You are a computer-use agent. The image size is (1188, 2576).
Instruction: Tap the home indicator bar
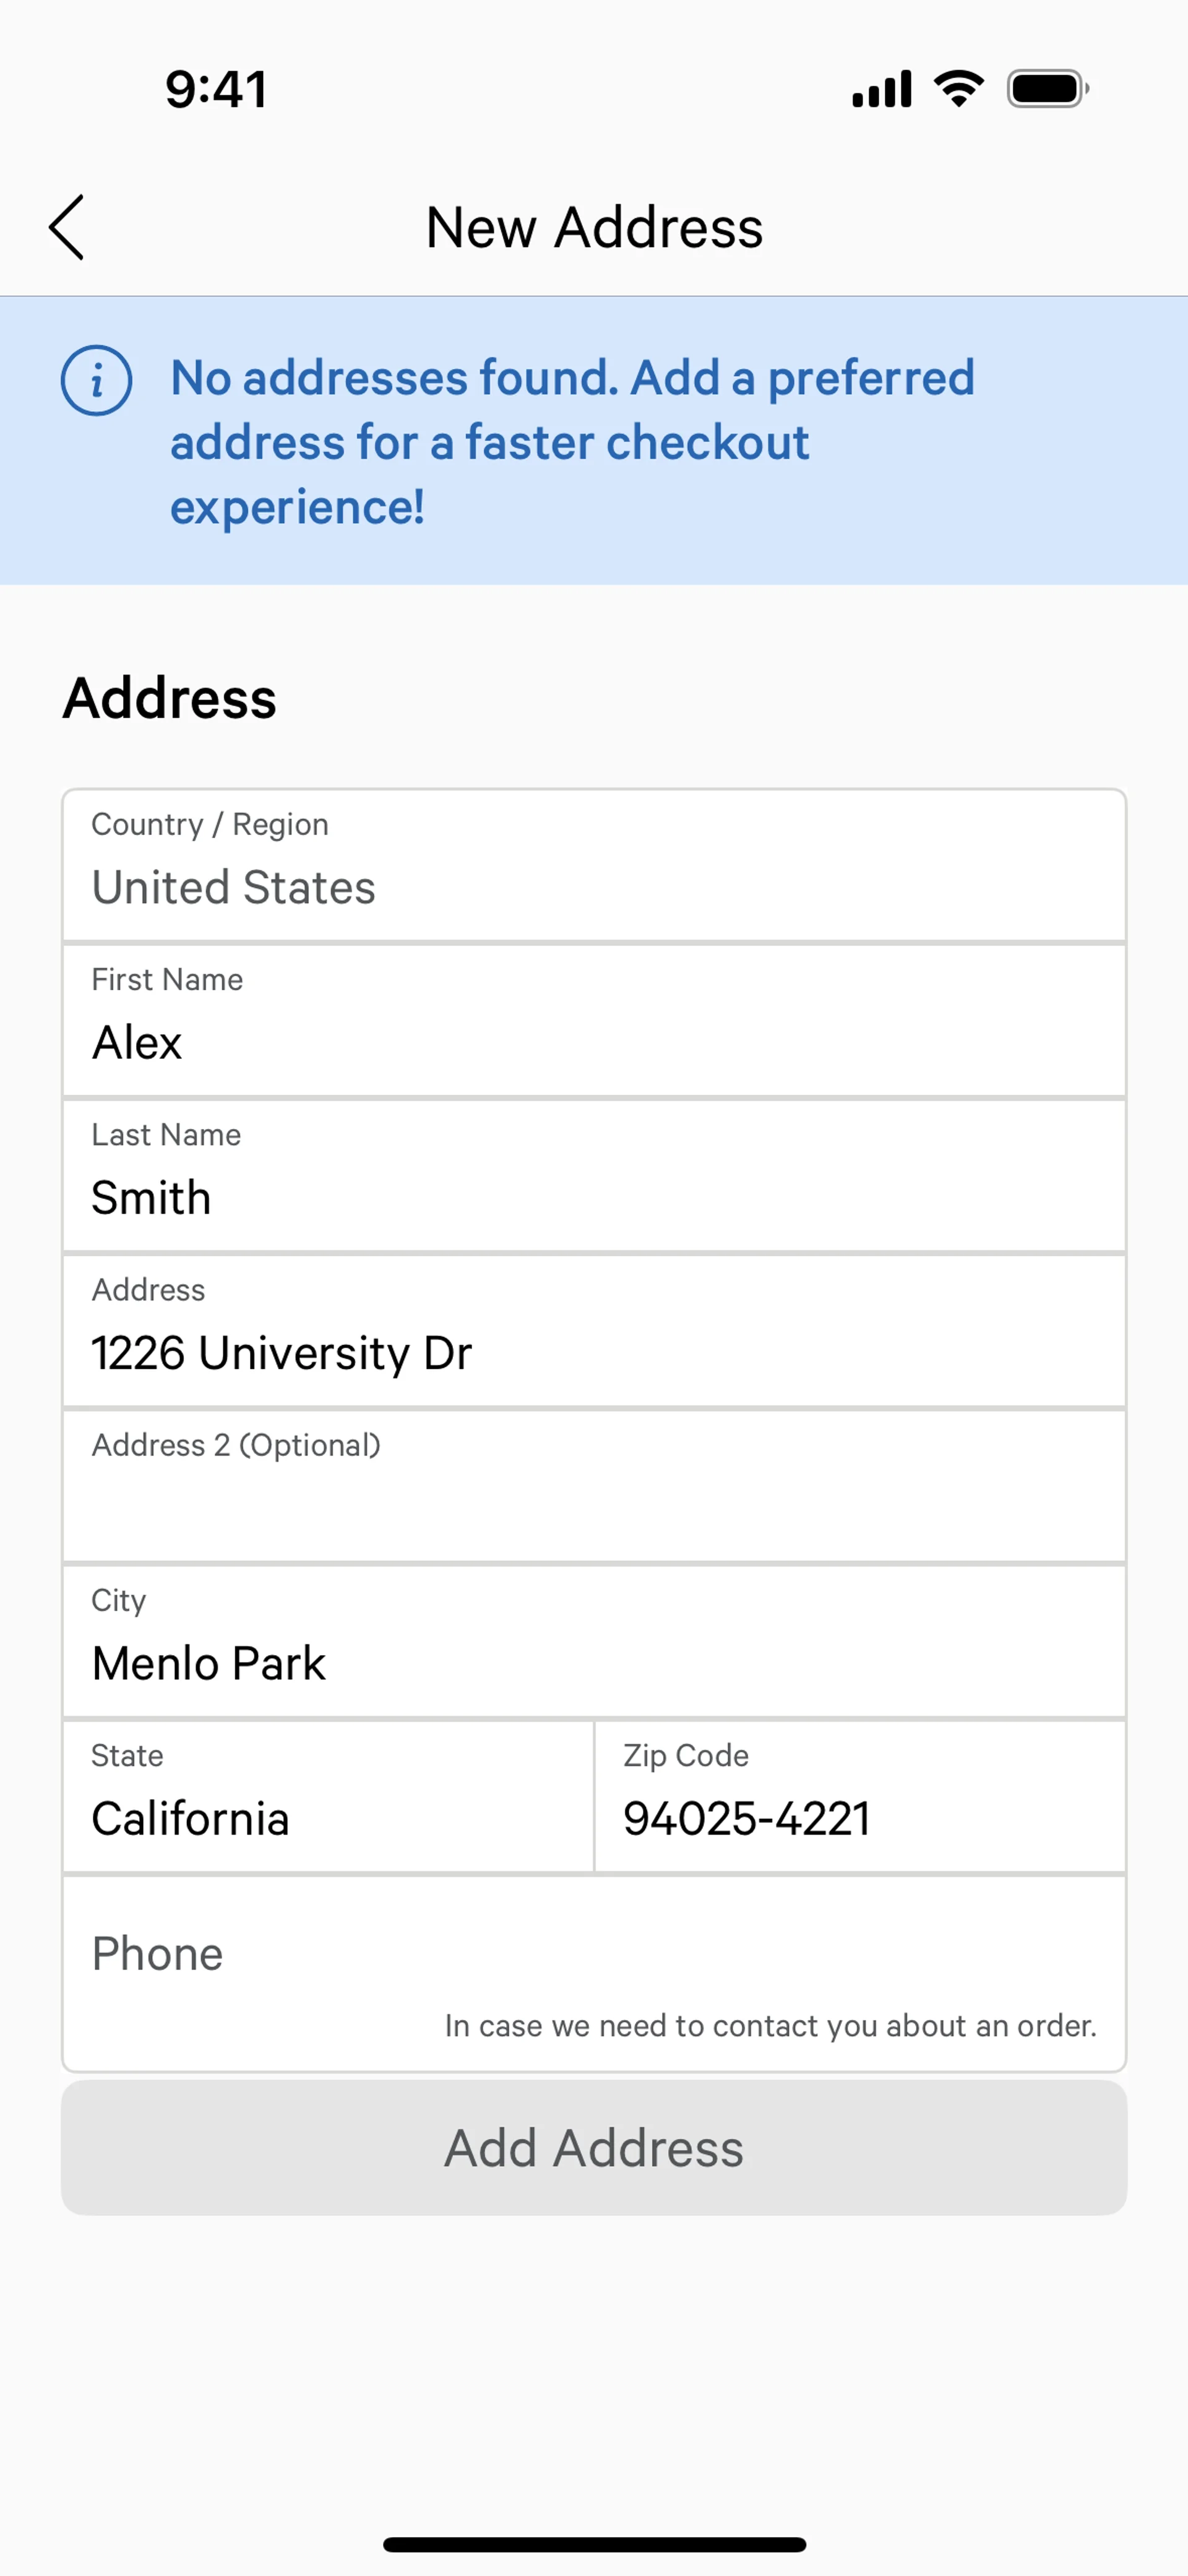pos(594,2544)
